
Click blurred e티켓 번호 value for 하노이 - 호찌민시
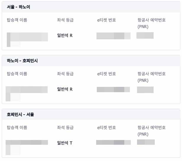[x=113, y=90]
